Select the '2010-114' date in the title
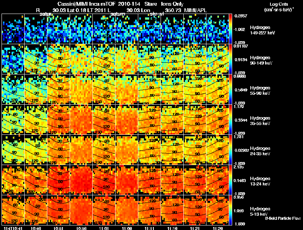This screenshot has height=230, width=303. (x=129, y=4)
